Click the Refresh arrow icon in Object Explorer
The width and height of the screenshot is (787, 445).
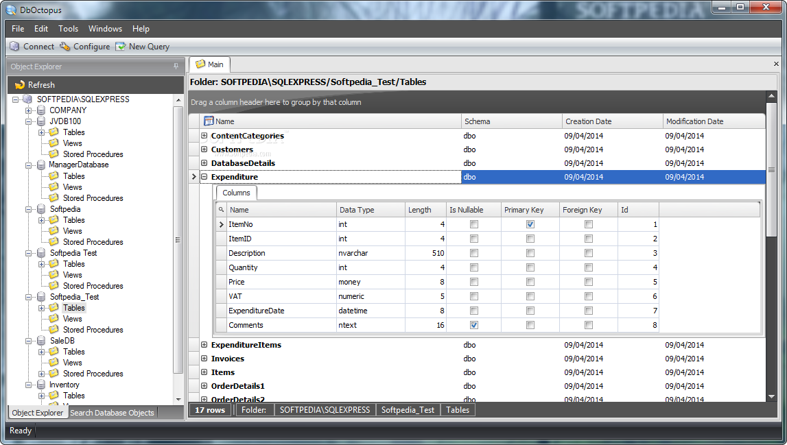pos(20,85)
